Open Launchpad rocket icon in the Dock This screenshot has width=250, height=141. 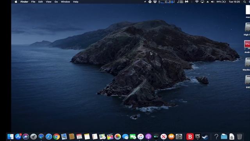click(x=34, y=137)
